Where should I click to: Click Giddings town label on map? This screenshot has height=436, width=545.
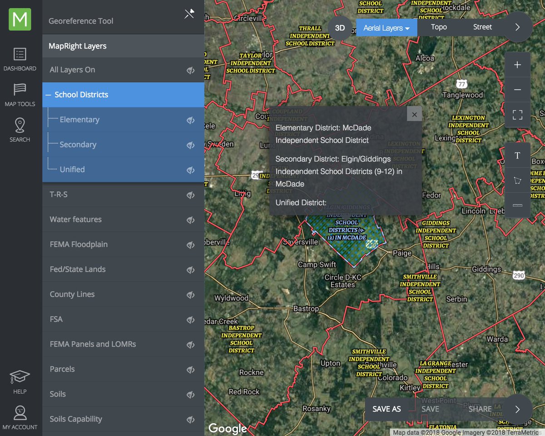pos(486,269)
